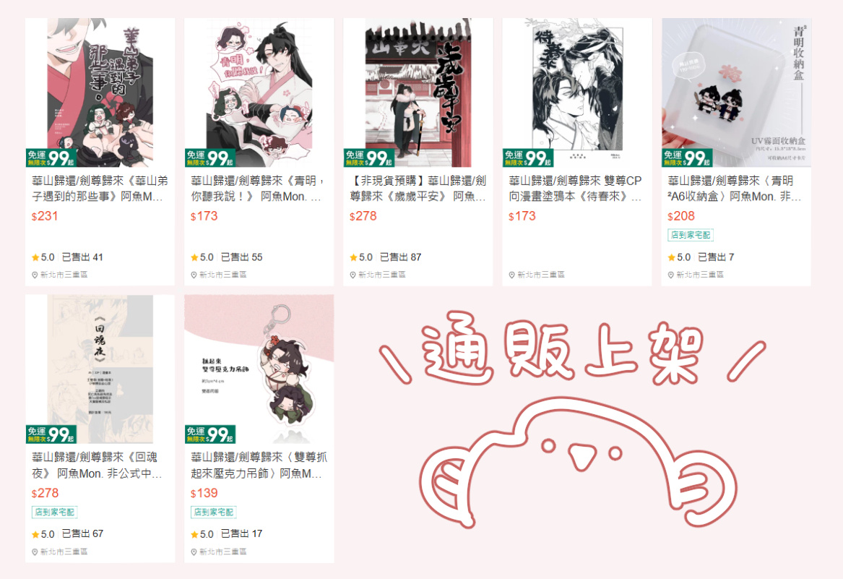Open the 華山弟子遇到的那些事 product title link
The height and width of the screenshot is (579, 843).
pos(100,189)
